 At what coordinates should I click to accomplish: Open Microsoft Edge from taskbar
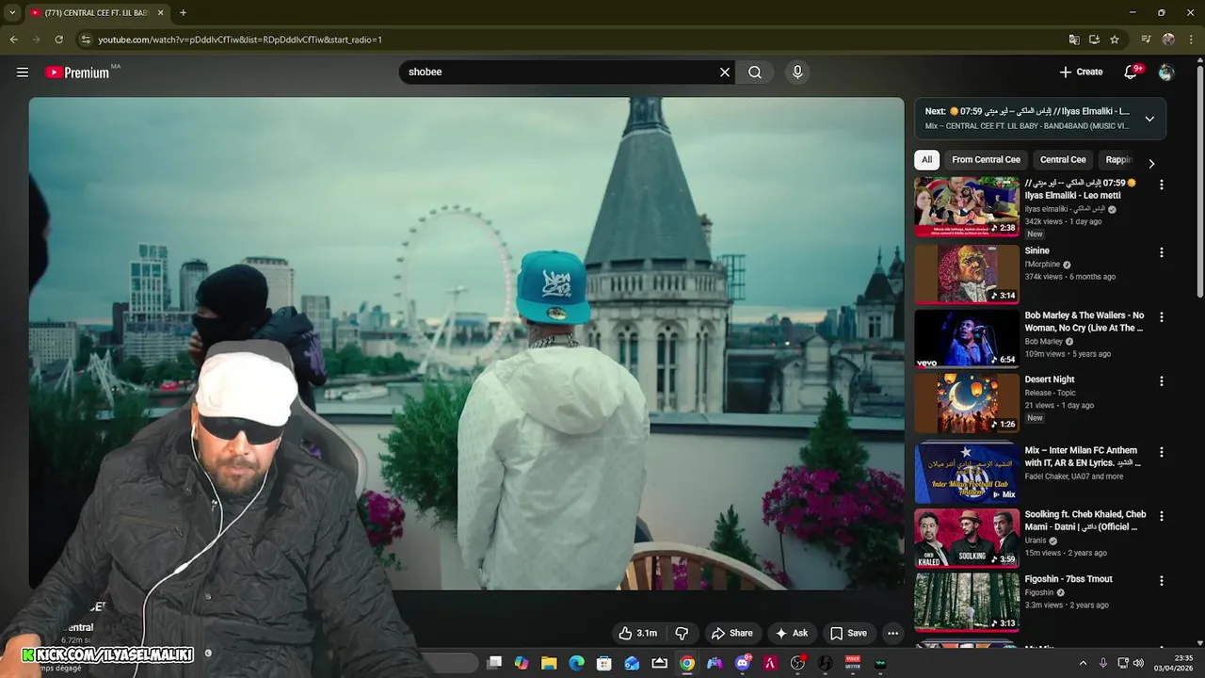click(x=577, y=663)
